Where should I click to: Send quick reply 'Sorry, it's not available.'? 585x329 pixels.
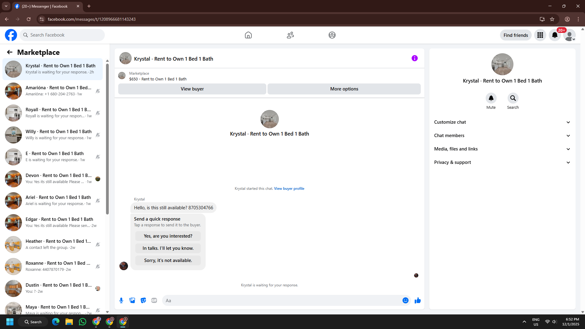[168, 260]
